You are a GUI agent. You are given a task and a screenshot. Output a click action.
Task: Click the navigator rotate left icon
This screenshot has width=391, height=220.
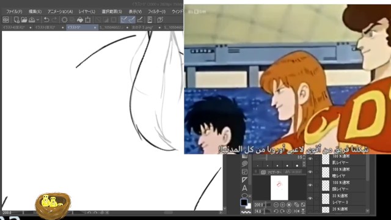coord(276,211)
